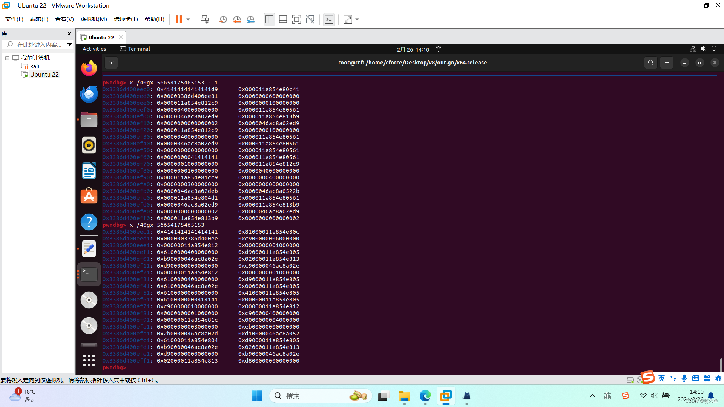Select 我的计算机 in the library
Screen dimensions: 724x407
[x=35, y=58]
